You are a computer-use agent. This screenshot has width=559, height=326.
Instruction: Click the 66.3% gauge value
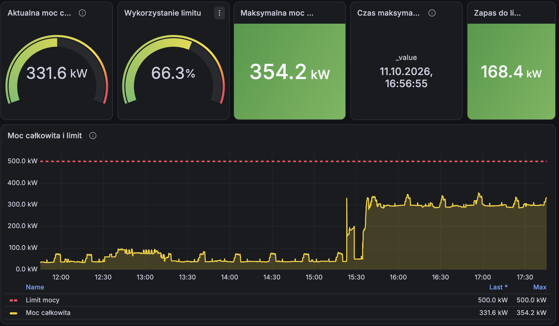(x=173, y=73)
